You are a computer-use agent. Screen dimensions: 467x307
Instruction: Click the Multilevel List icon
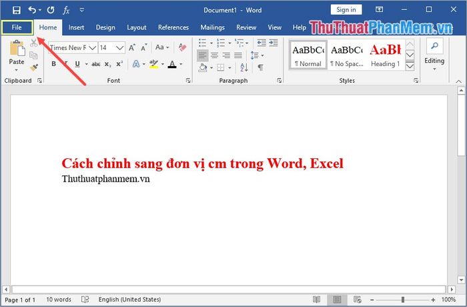[x=239, y=43]
